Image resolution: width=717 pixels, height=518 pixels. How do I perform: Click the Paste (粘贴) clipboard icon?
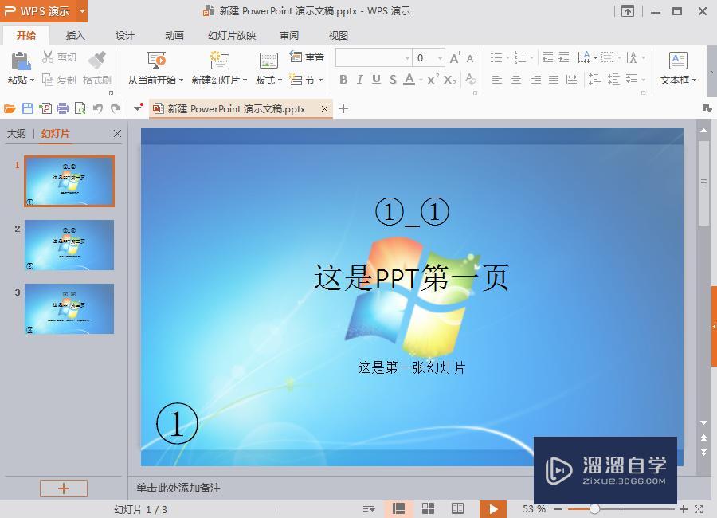[21, 61]
